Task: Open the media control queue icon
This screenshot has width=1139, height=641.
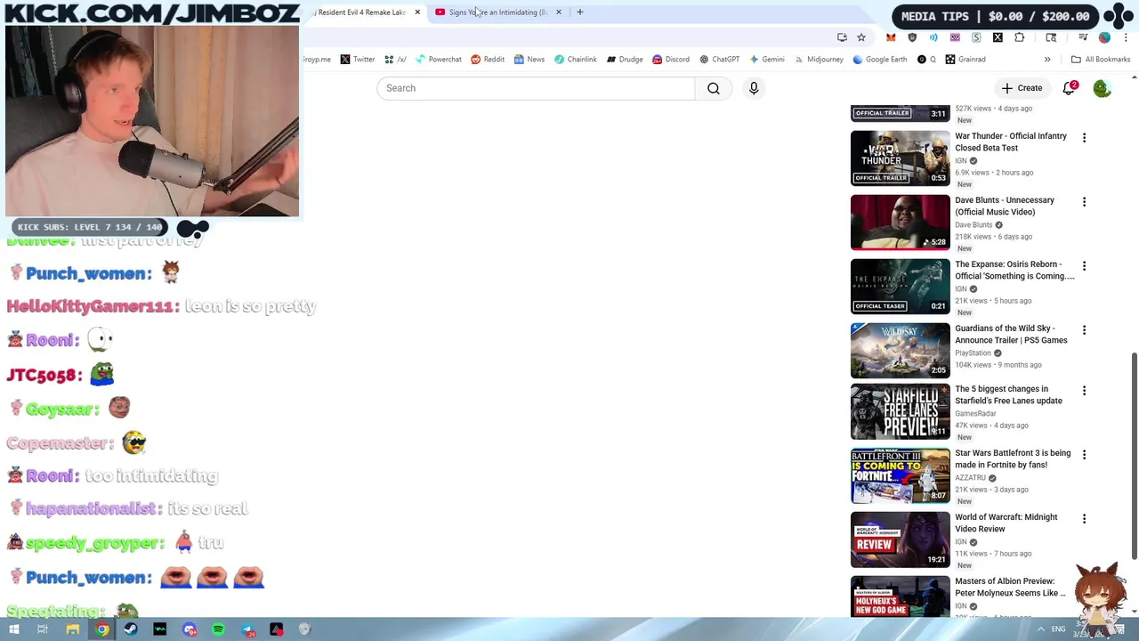Action: (1083, 37)
